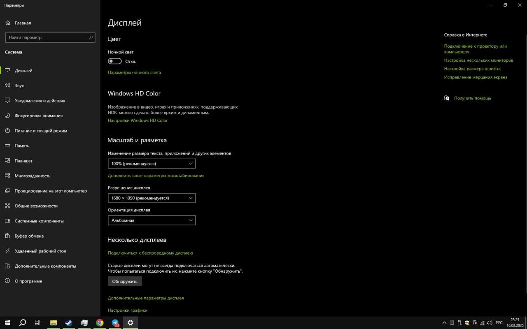Open Дополнительные параметры масштабирования link
Image resolution: width=527 pixels, height=329 pixels.
point(156,176)
